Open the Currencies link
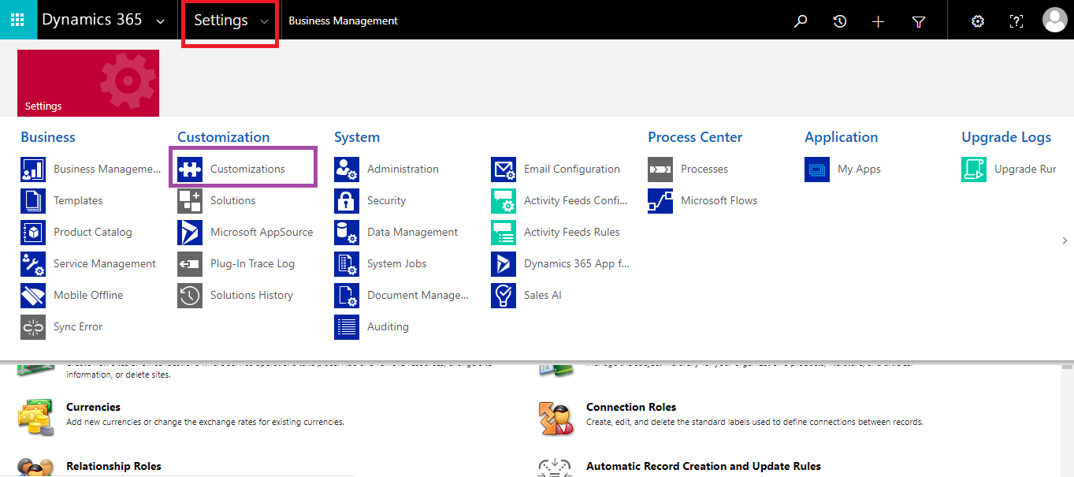The width and height of the screenshot is (1074, 477). 93,407
